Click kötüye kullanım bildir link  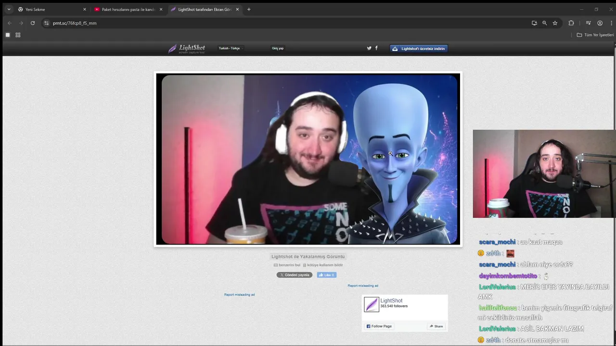coord(323,265)
